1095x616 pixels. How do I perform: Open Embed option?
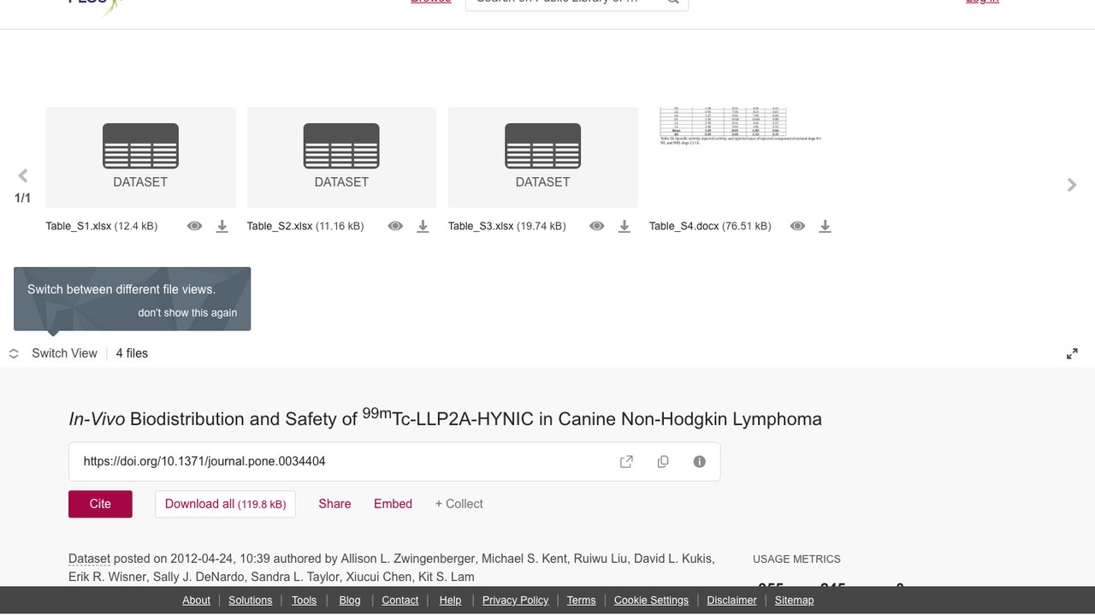(x=393, y=504)
